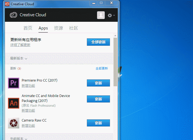Click the Premiere Pro CC app icon
Image resolution: width=193 pixels, height=140 pixels.
click(13, 83)
